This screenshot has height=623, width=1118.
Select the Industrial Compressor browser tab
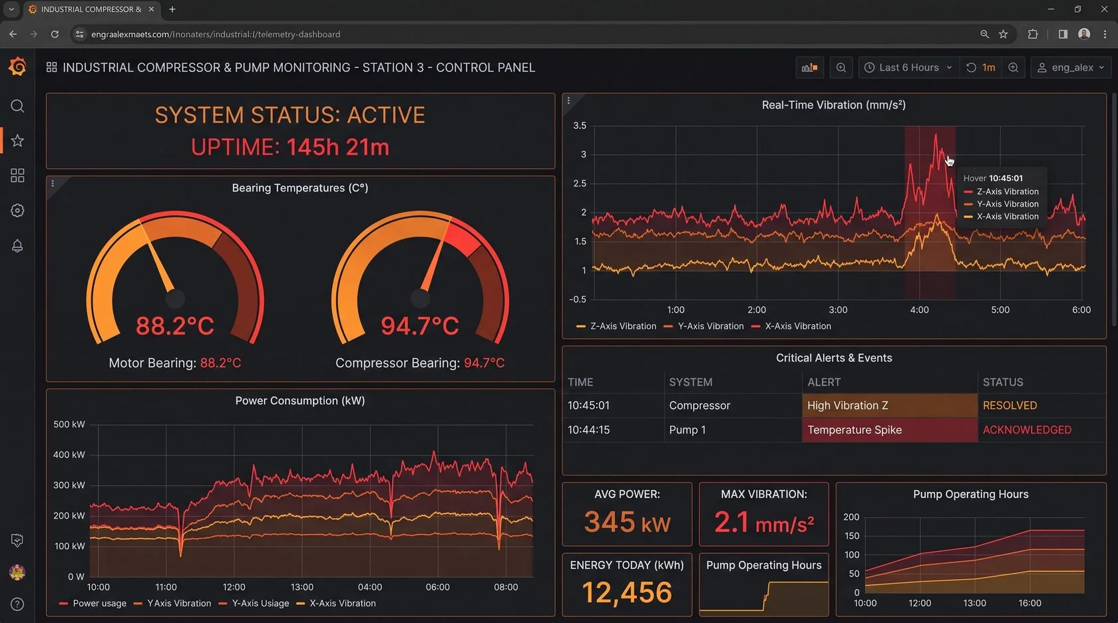tap(92, 9)
